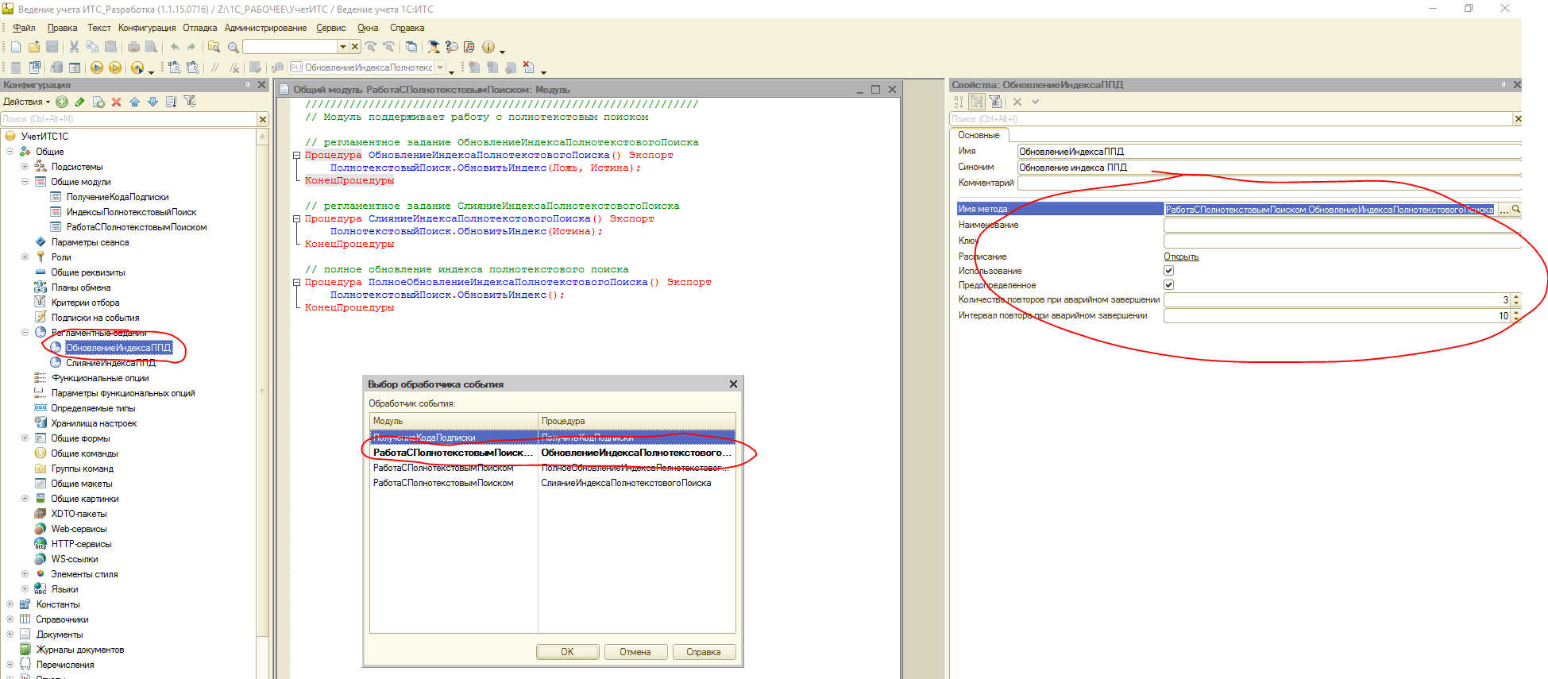Viewport: 1548px width, 679px height.
Task: Click the red X delete icon in Конфигурация toolbar
Action: [116, 102]
